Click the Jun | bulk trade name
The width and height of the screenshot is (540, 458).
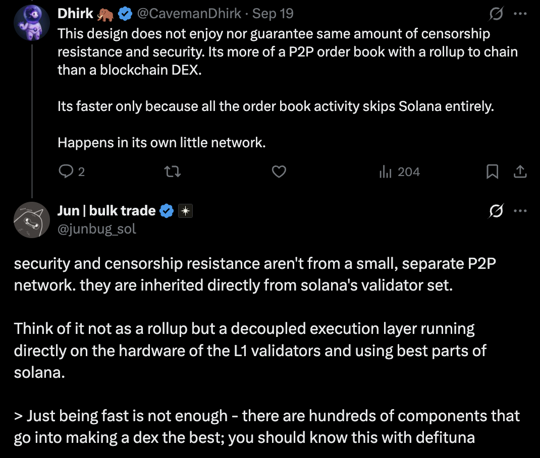click(106, 211)
